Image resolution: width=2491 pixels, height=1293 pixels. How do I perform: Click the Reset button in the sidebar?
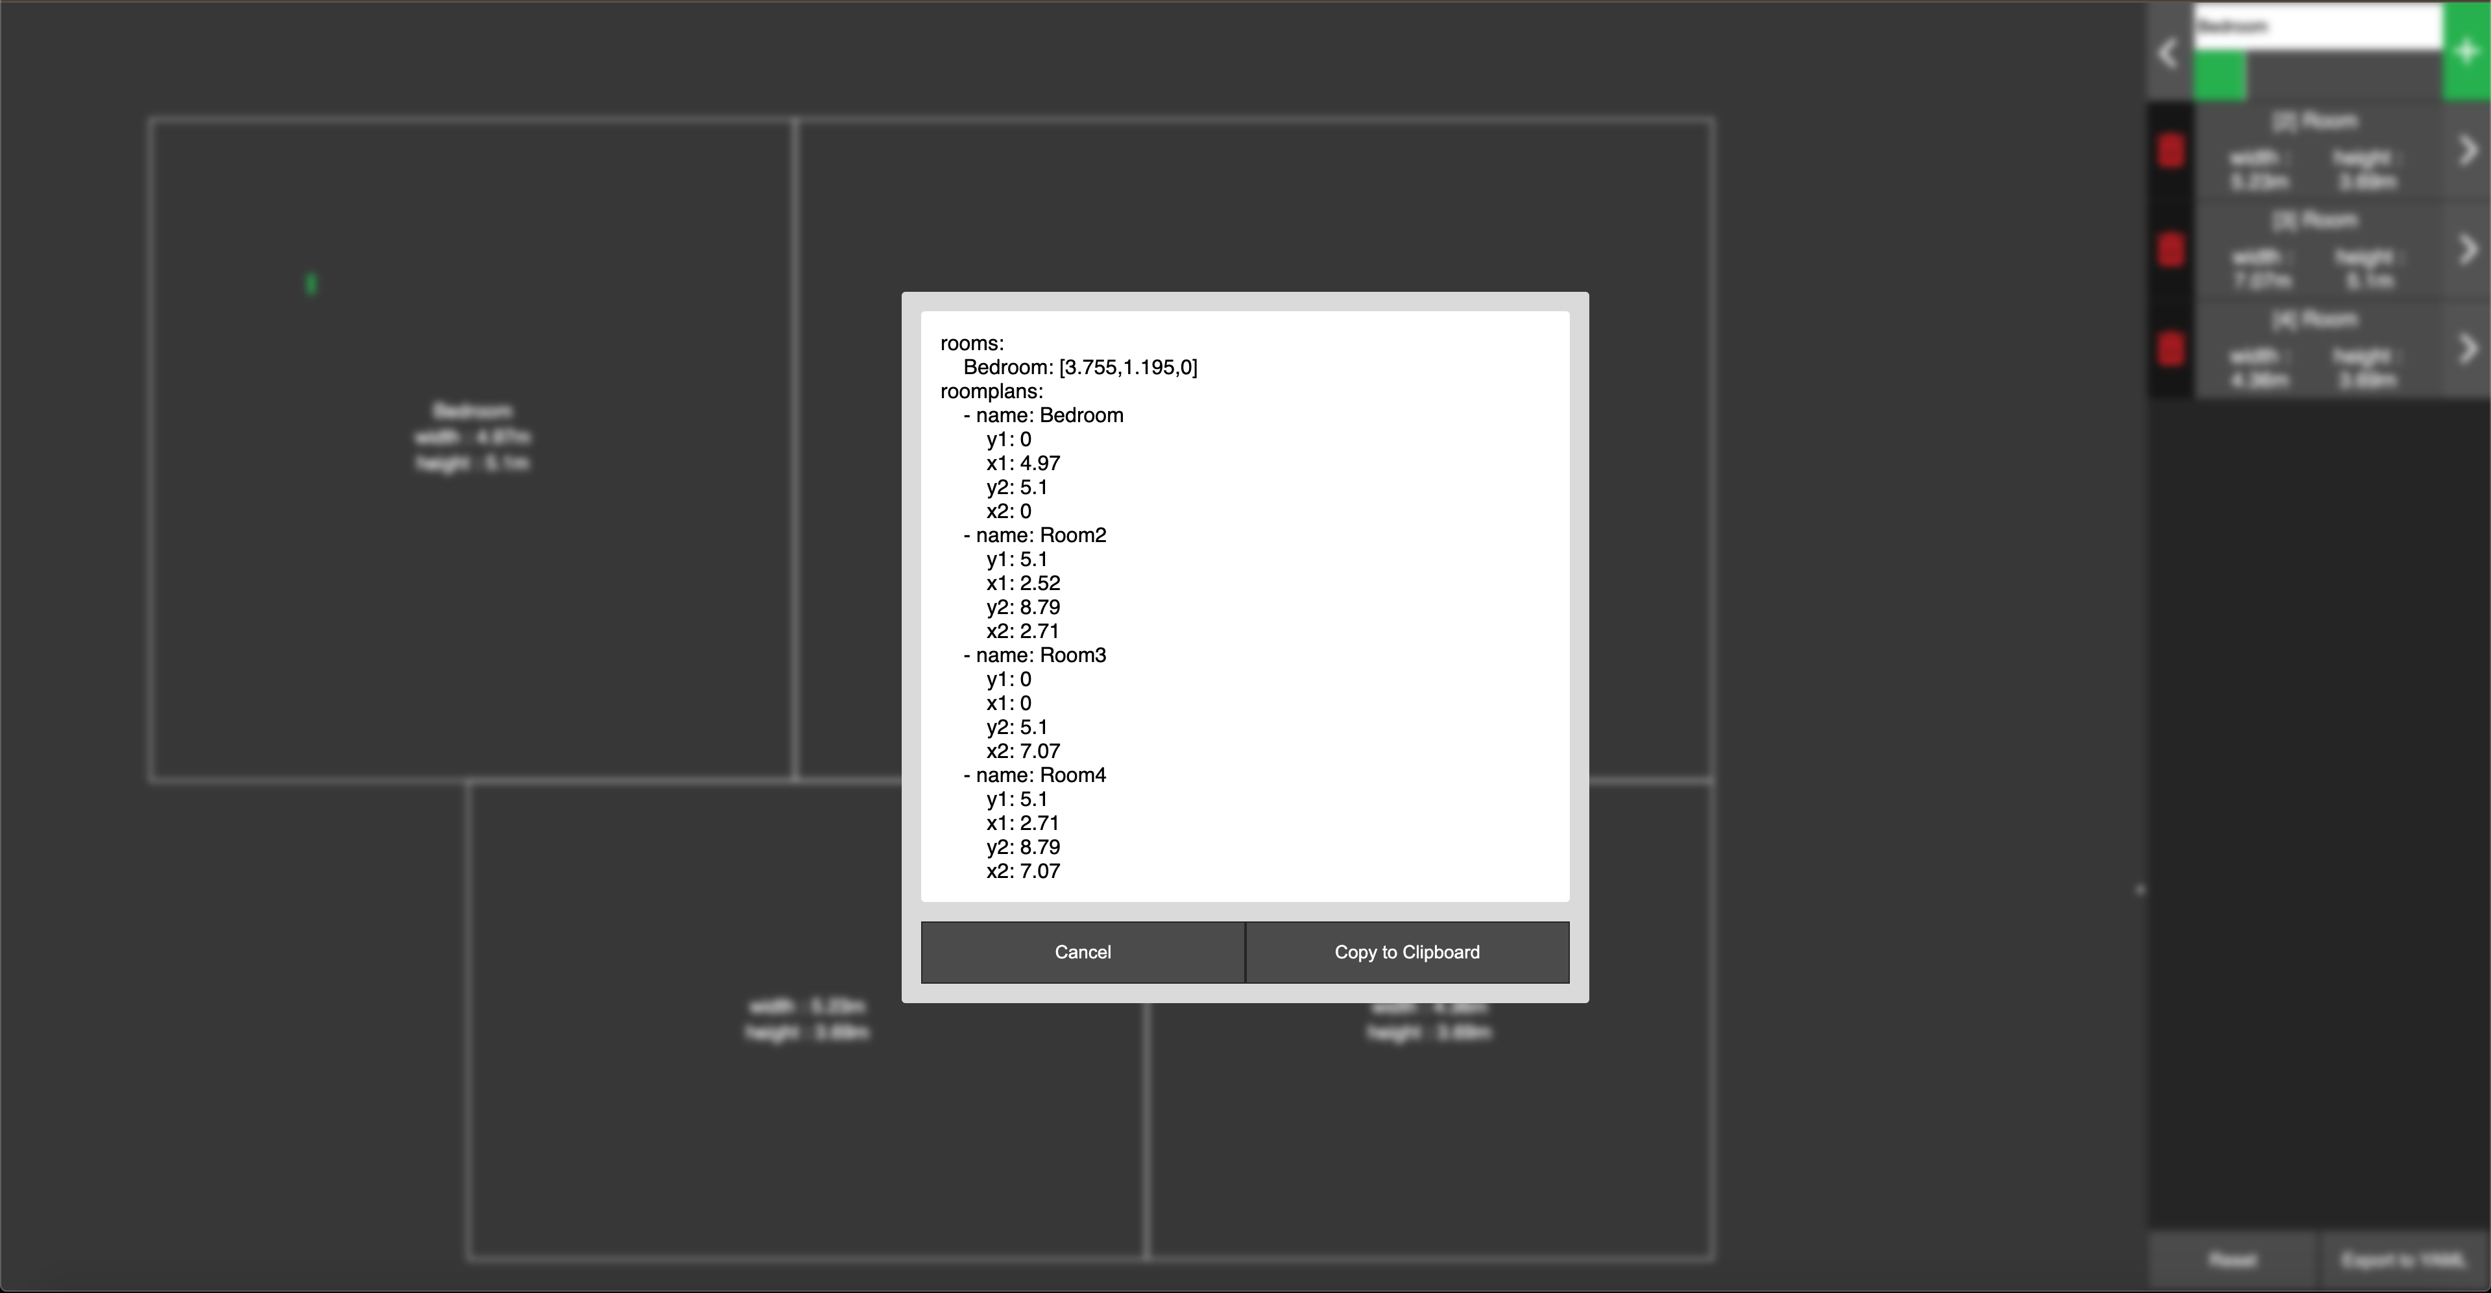[x=2233, y=1260]
